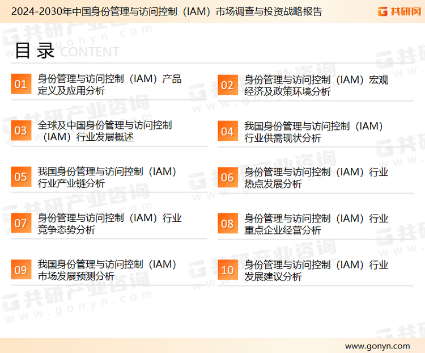
Task: Click the orange 08 number box
Action: pos(228,224)
